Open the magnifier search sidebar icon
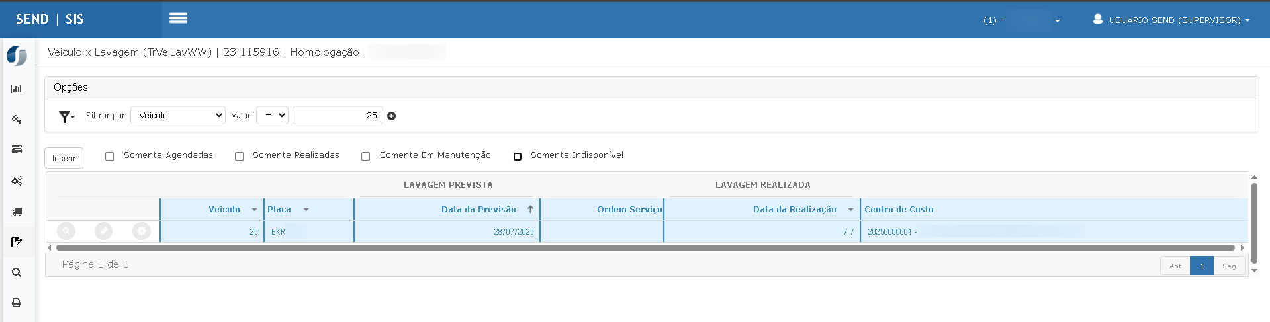Image resolution: width=1270 pixels, height=322 pixels. [17, 272]
